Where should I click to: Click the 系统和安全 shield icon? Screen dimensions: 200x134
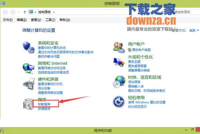29,47
